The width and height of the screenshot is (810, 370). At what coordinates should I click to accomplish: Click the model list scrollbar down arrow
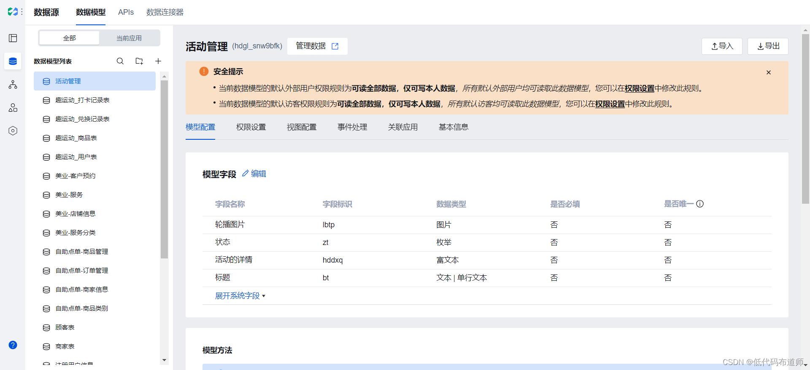[x=164, y=360]
